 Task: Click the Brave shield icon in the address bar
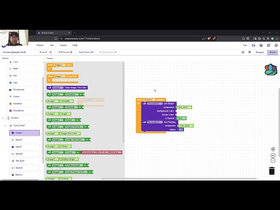click(x=209, y=38)
